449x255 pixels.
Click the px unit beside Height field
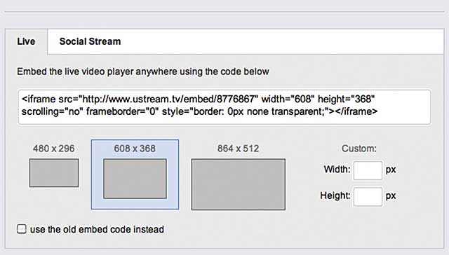[x=391, y=196]
